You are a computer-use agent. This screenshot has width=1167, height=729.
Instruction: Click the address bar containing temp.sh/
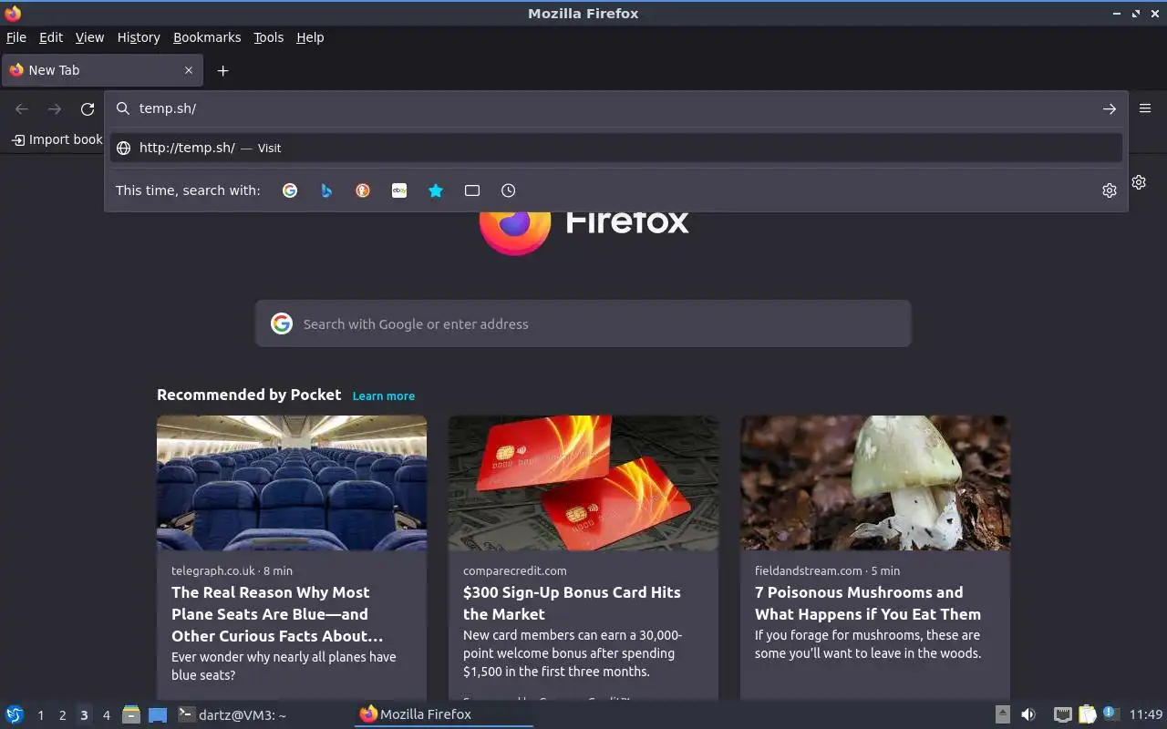pos(616,108)
